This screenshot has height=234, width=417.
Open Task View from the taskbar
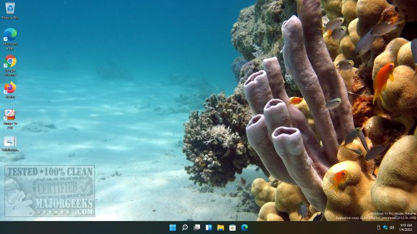click(x=197, y=227)
